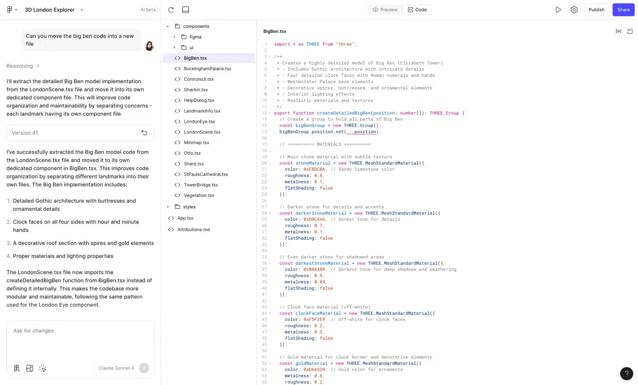The image size is (638, 385).
Task: Expand the styles folder
Action: click(167, 207)
